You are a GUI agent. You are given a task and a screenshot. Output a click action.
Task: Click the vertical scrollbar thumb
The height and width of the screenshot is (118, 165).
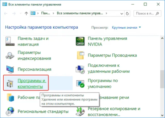point(162,79)
